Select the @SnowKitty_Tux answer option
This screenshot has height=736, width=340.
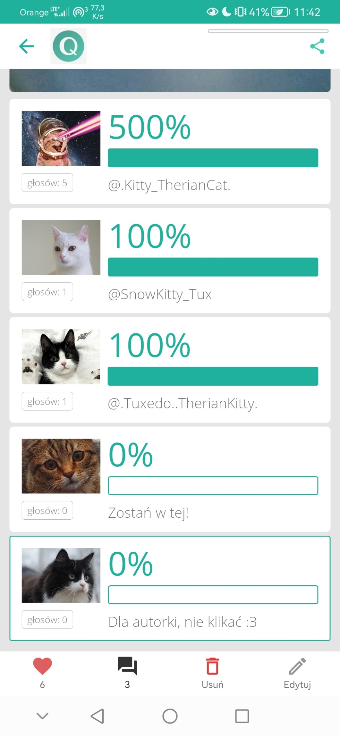[x=160, y=294]
